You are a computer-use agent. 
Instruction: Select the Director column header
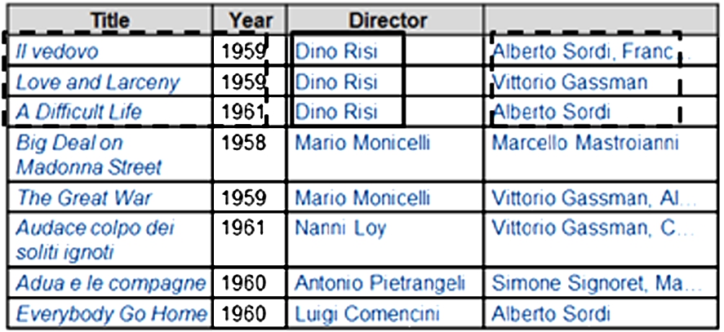coord(388,20)
